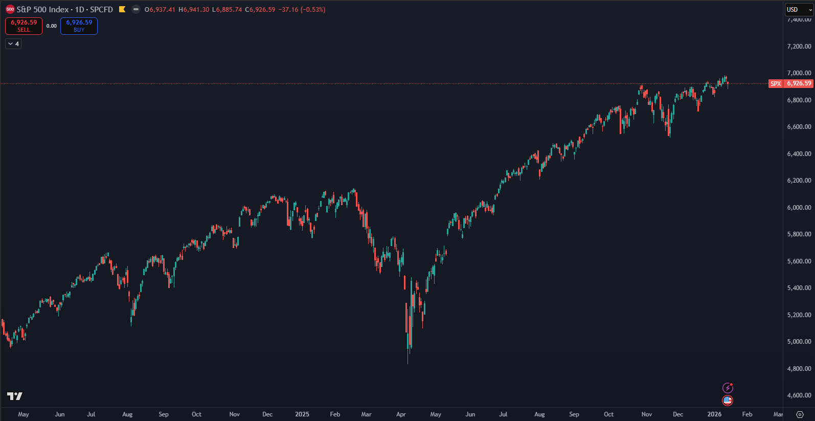Click the red S&P 500 symbol logo
This screenshot has height=421, width=815.
click(10, 9)
